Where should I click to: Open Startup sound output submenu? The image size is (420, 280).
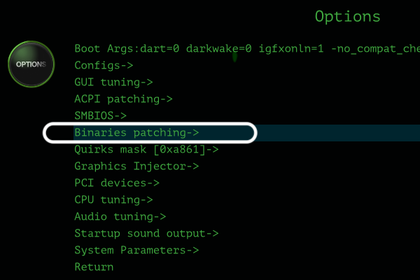click(x=146, y=233)
